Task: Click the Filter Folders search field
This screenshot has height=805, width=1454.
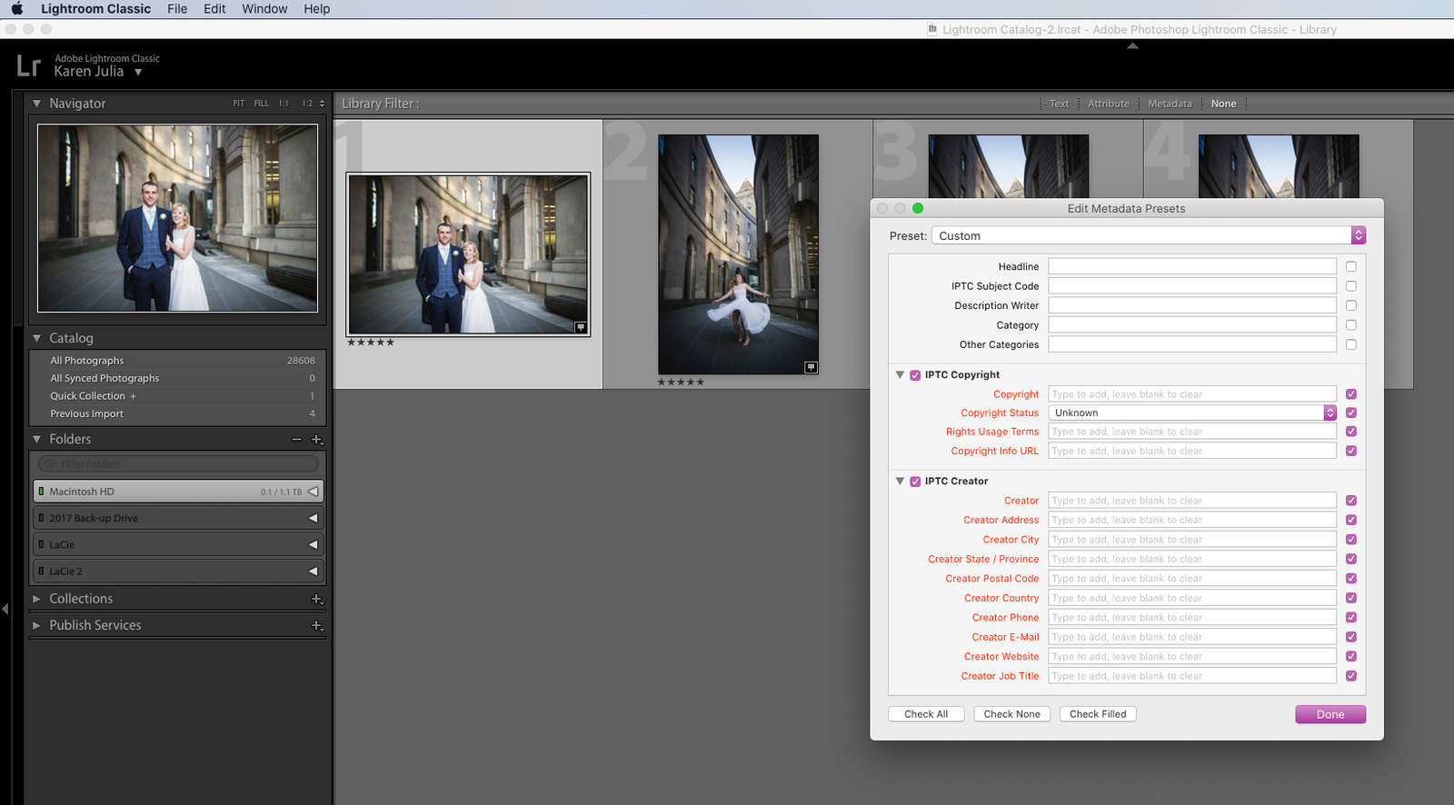Action: [178, 464]
